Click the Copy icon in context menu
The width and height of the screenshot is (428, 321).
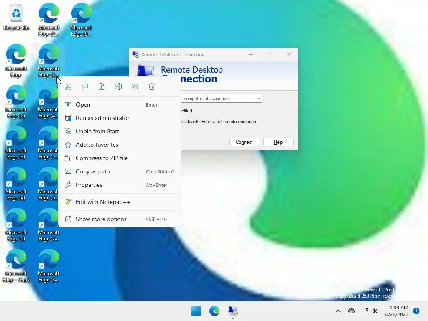pos(85,87)
